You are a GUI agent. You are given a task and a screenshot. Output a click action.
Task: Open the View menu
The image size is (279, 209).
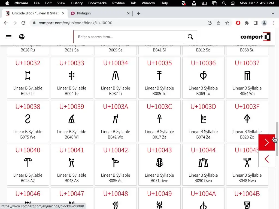coord(61,3)
